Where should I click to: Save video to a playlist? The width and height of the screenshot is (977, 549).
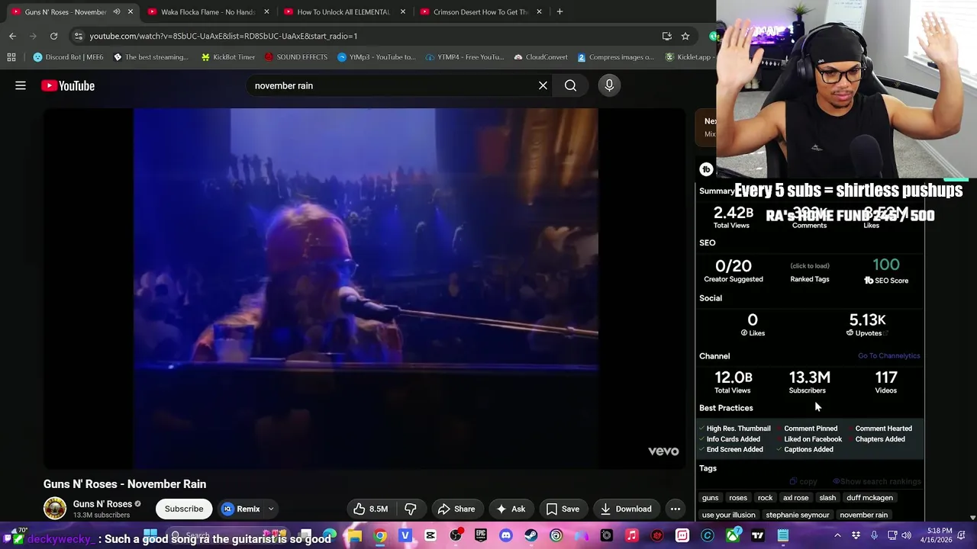click(x=563, y=509)
